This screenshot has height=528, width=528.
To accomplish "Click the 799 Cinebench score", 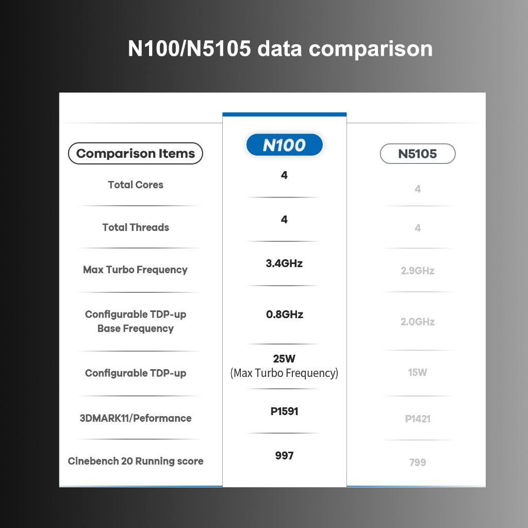I will coord(418,463).
